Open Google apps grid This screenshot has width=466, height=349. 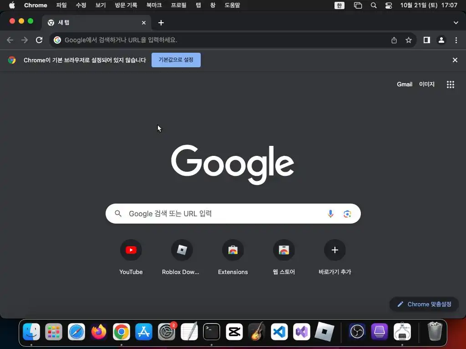451,85
